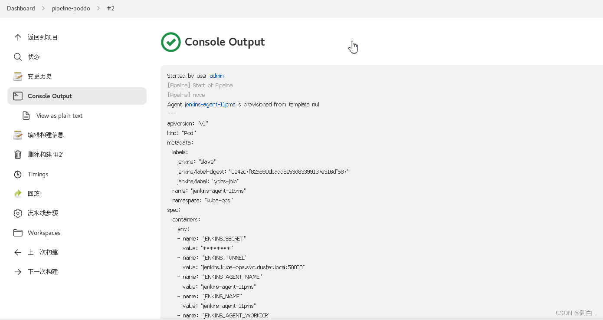
Task: Open the notepad icon for 变更历史
Action: click(18, 76)
